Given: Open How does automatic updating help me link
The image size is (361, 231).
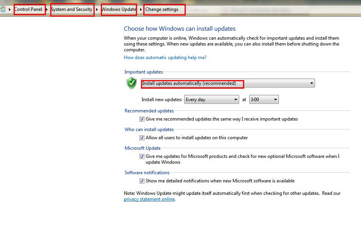Looking at the screenshot, I should click(165, 58).
